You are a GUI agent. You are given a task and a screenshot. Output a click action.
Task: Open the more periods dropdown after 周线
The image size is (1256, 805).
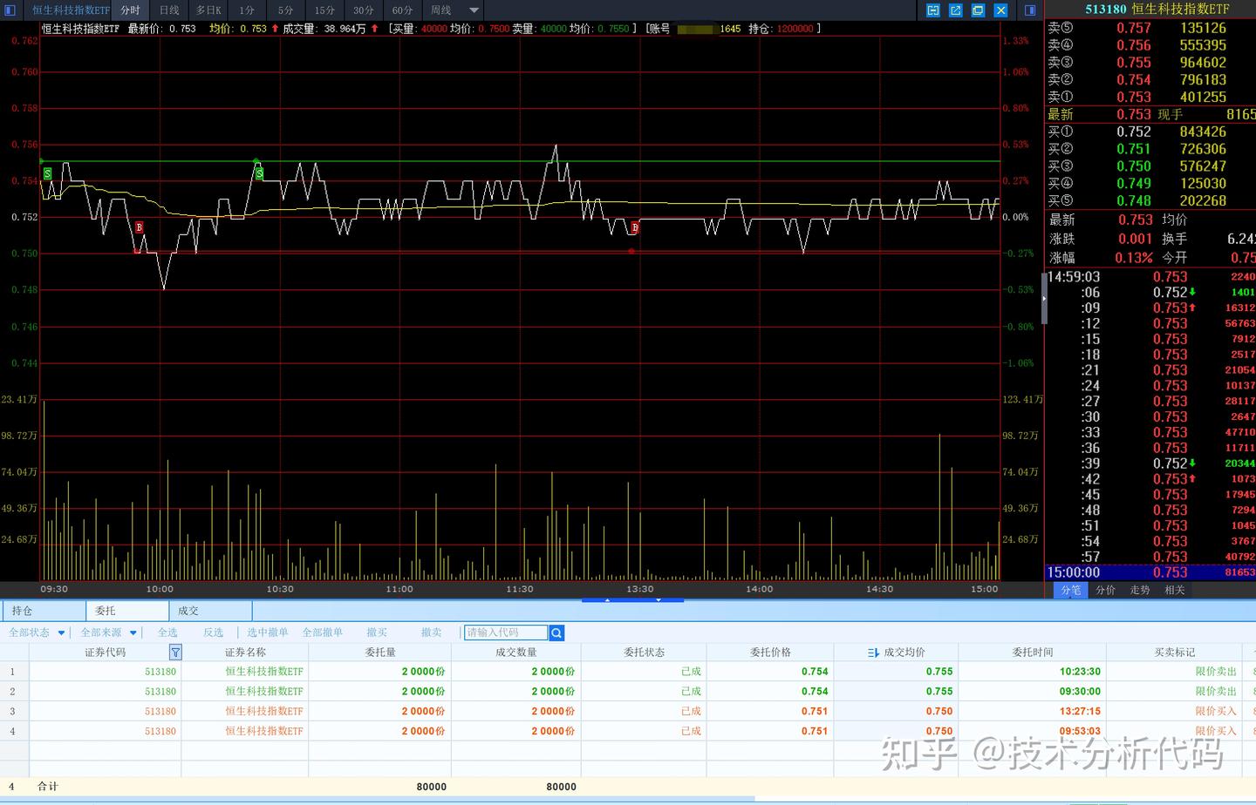(x=474, y=10)
